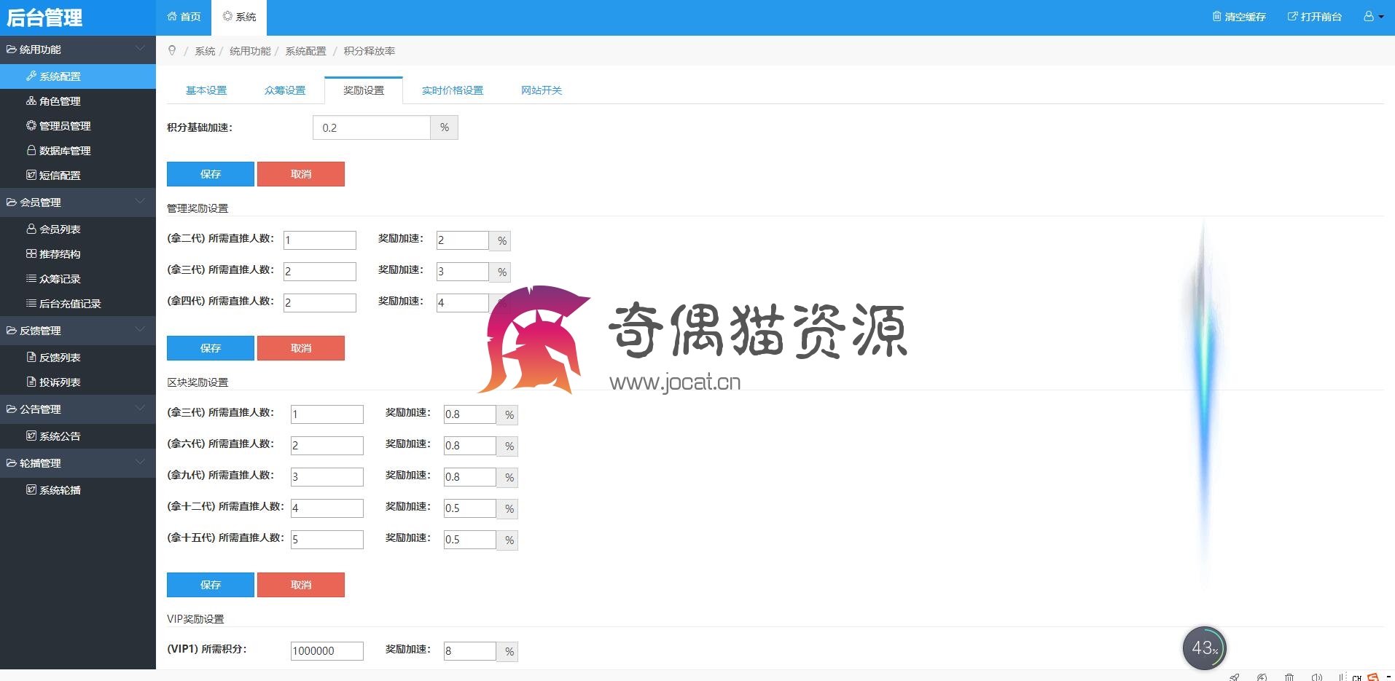The width and height of the screenshot is (1395, 681).
Task: Click the 拿十五代 奖励加速 field
Action: coord(470,540)
